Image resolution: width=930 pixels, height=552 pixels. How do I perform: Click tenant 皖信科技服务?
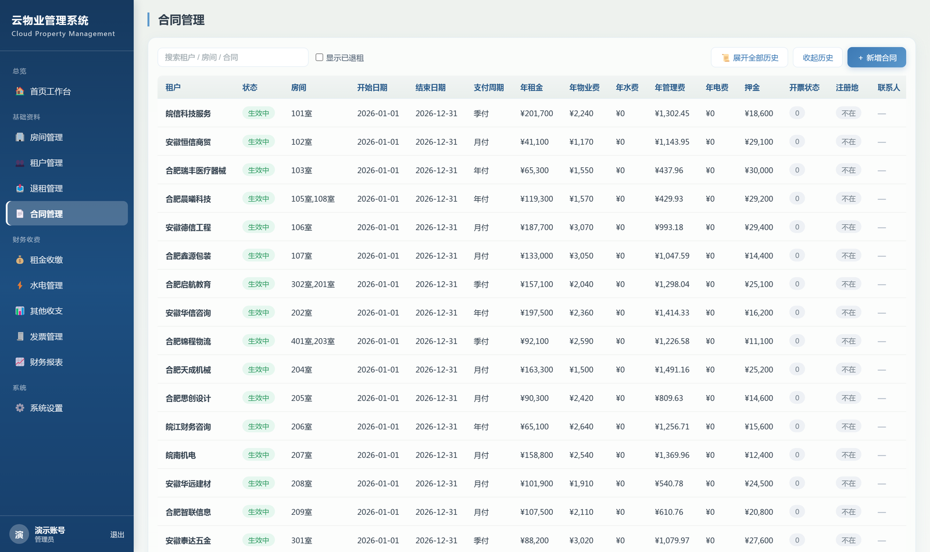click(188, 114)
